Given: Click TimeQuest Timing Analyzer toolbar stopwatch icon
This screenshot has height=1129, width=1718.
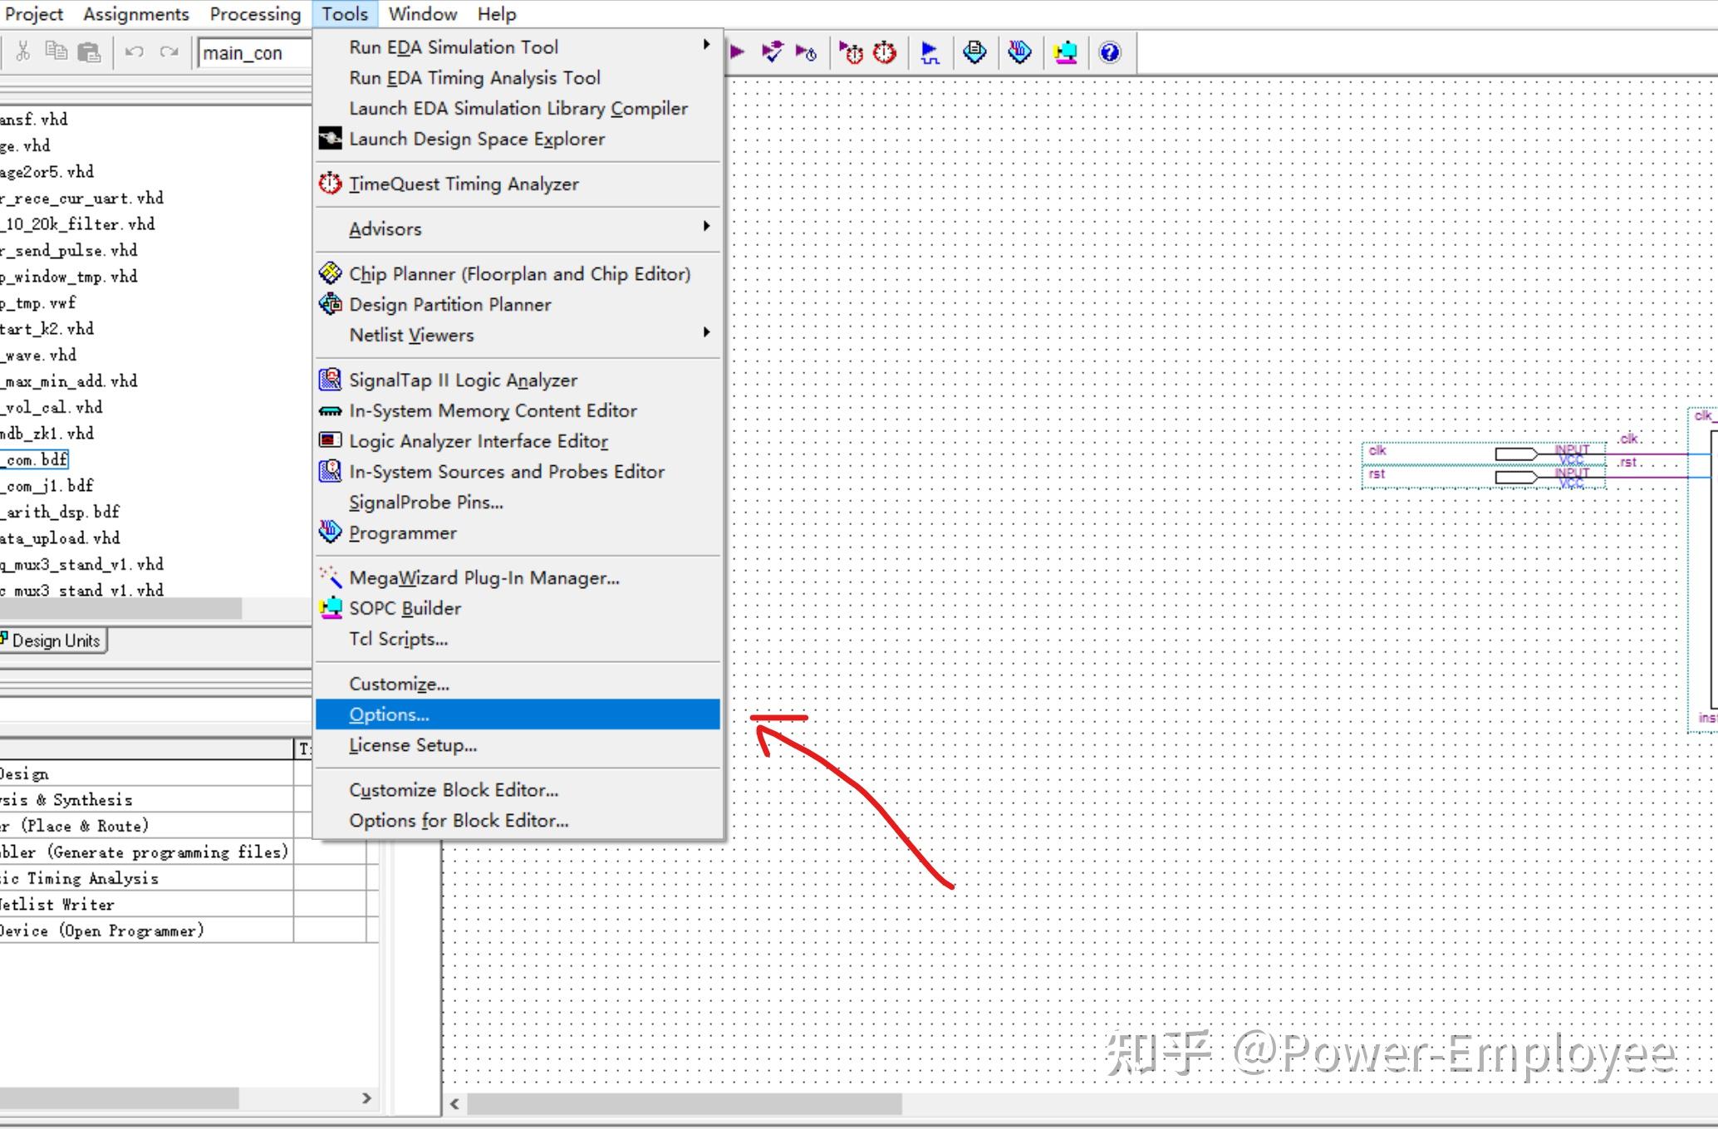Looking at the screenshot, I should 885,52.
